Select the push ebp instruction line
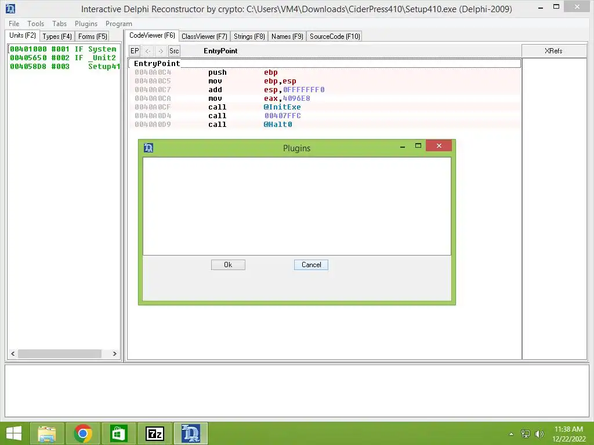The image size is (594, 445). coord(325,72)
